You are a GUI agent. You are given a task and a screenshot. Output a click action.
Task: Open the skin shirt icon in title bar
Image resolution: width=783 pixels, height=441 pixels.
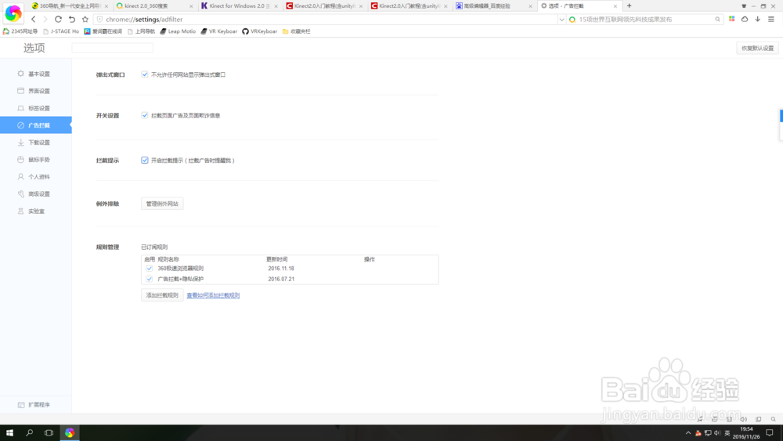[744, 6]
